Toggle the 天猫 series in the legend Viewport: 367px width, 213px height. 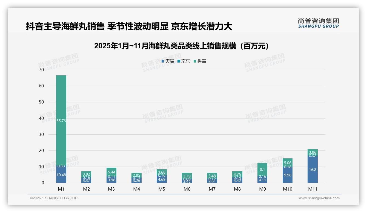click(167, 61)
